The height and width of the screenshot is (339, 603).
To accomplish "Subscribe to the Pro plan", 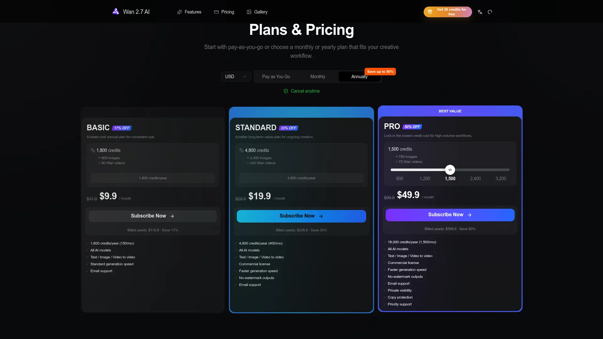I will (x=450, y=215).
